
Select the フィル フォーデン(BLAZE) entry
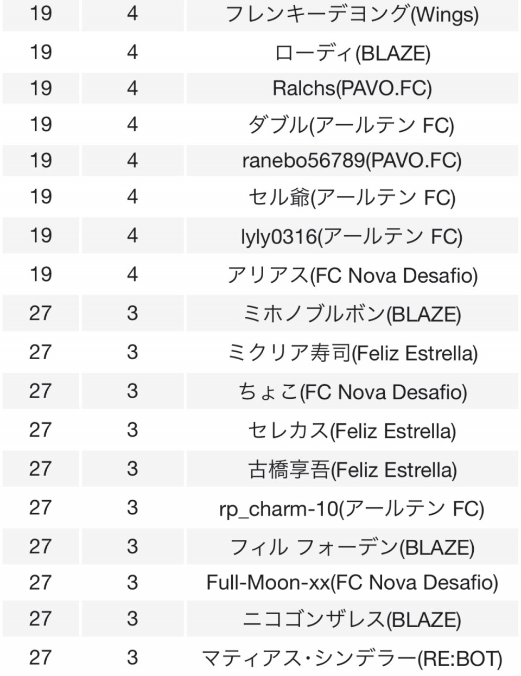(352, 547)
